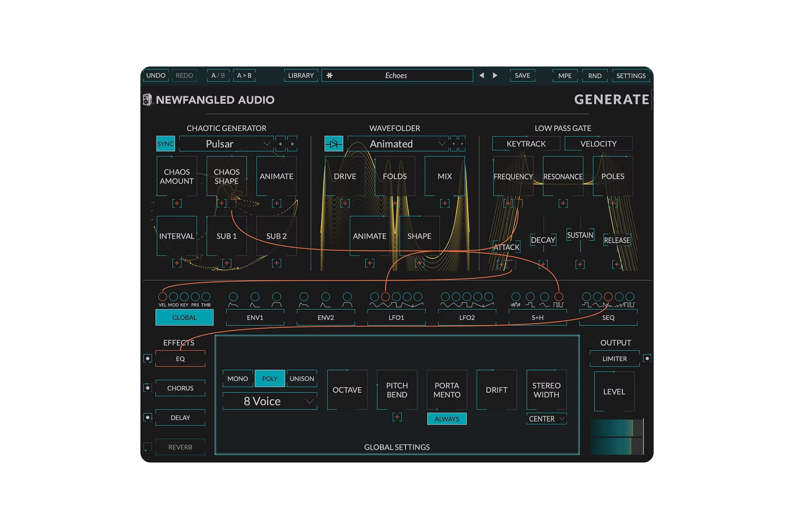Screen dimensions: 794x529
Task: Click the VEL modulation output circle
Action: [162, 296]
